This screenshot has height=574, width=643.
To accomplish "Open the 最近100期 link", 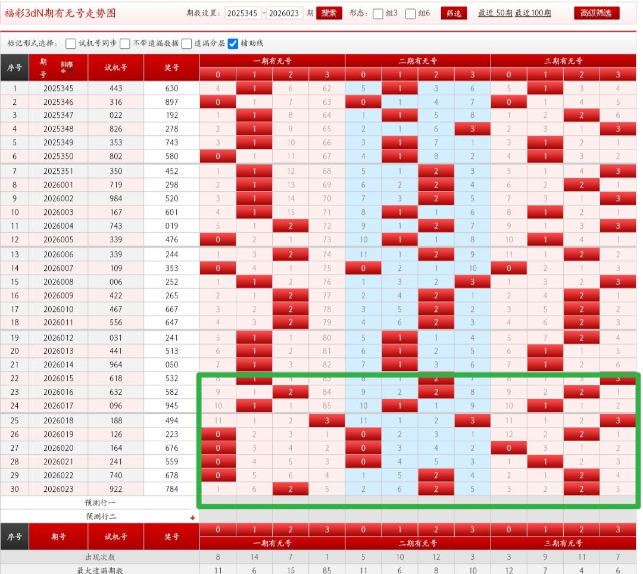I will (x=533, y=13).
